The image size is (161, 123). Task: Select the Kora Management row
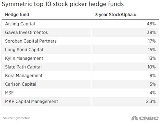[x=80, y=76]
